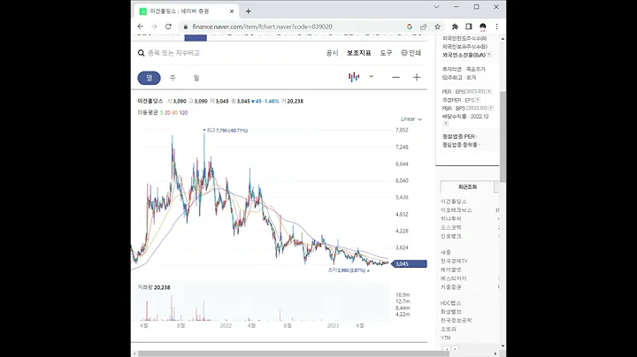637x357 pixels.
Task: Toggle the 120-day moving average
Action: (184, 113)
